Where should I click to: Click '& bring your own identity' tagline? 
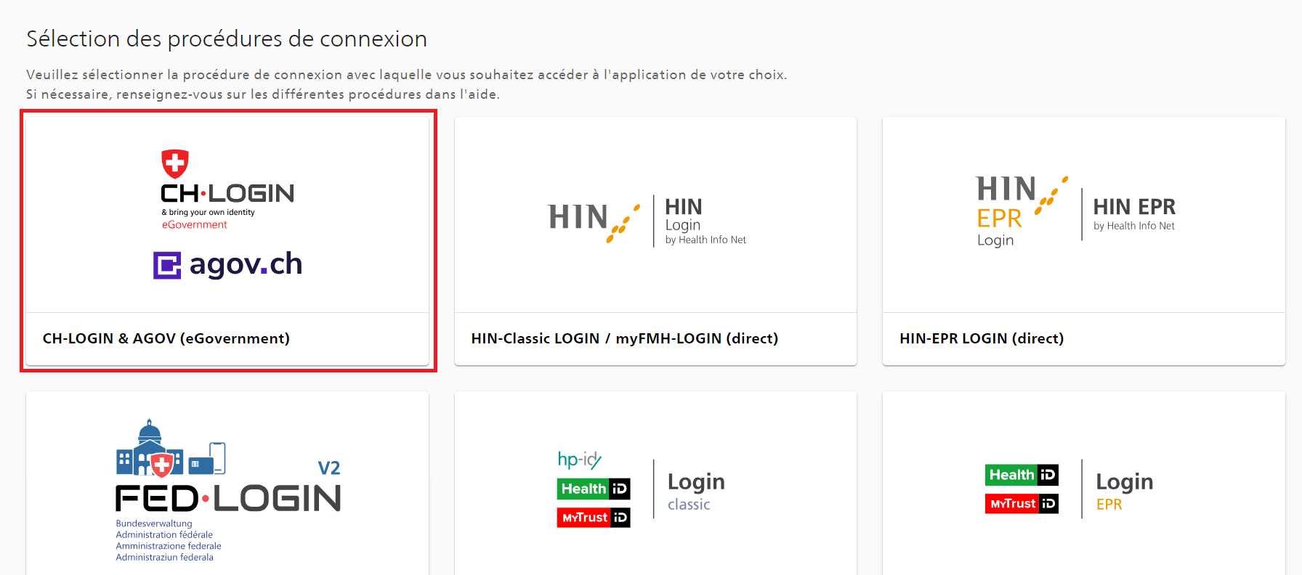point(208,213)
